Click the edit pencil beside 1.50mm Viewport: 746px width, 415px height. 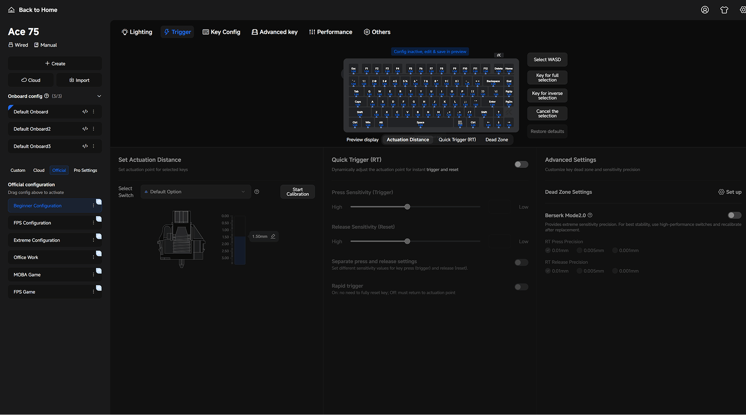(x=273, y=236)
